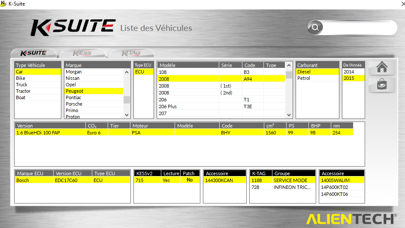Viewport: 405px width, 228px height.
Task: Click the K-Suite app icon in title bar
Action: click(x=3, y=3)
